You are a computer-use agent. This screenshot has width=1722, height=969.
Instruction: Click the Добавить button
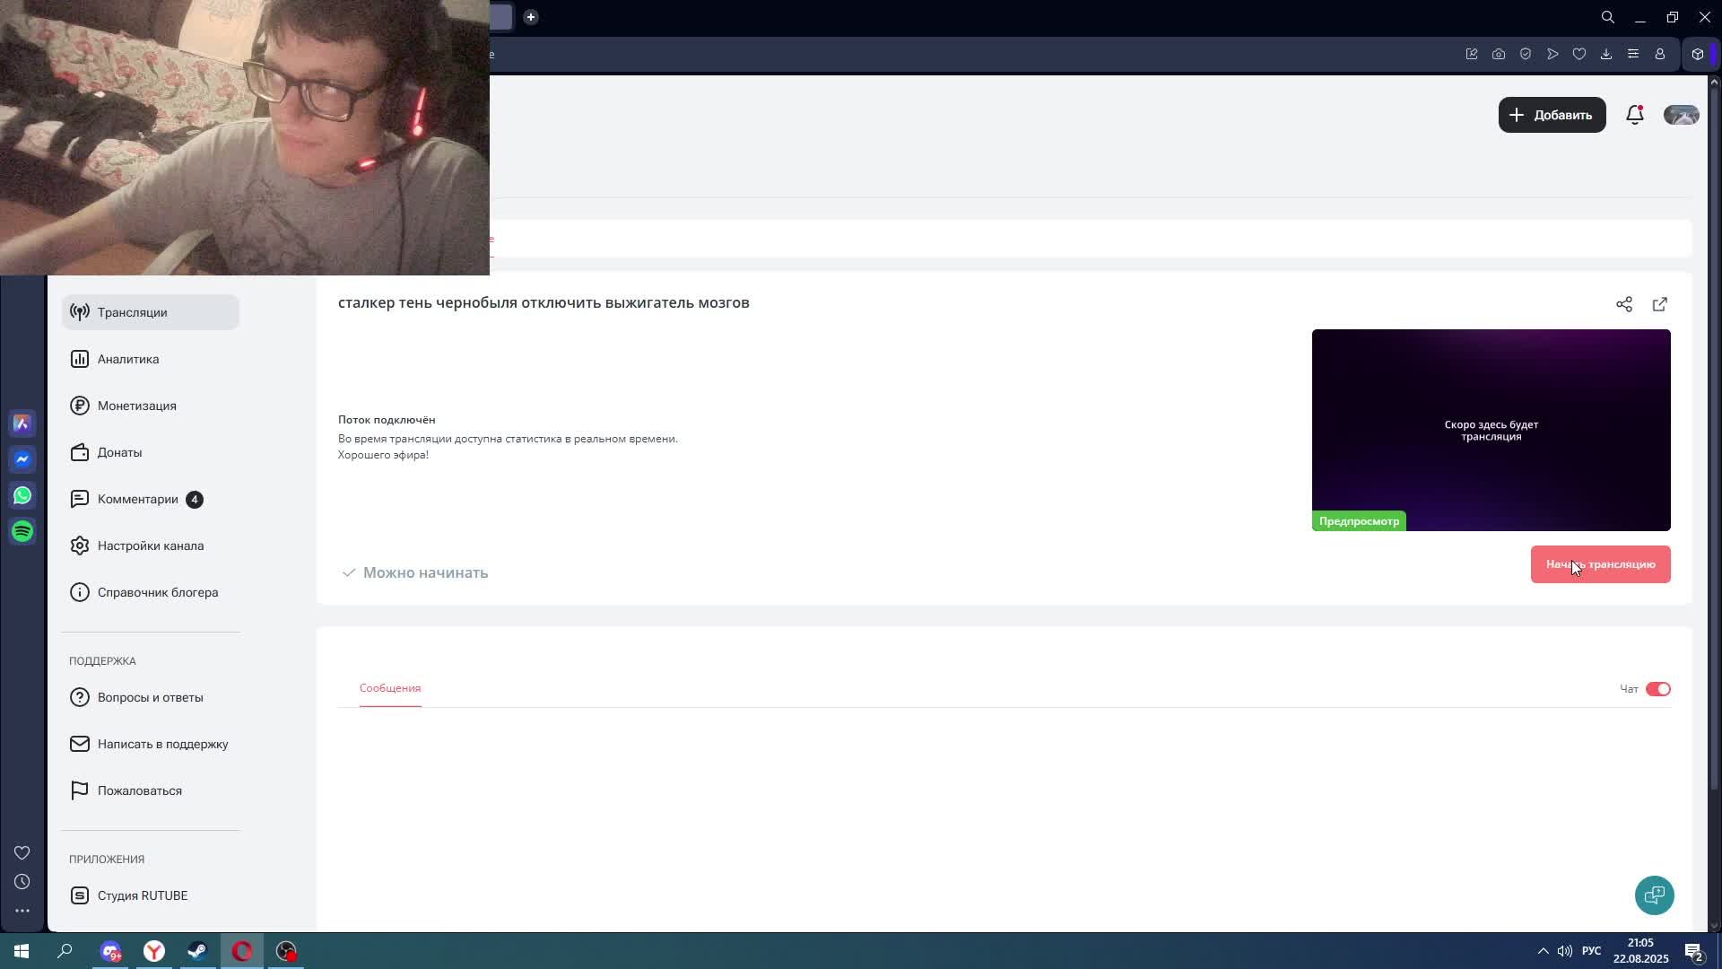click(1551, 115)
